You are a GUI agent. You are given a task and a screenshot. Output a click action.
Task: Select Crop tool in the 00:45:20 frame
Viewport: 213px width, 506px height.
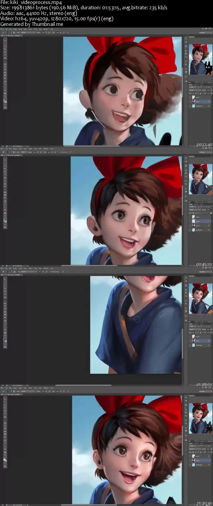5,171
